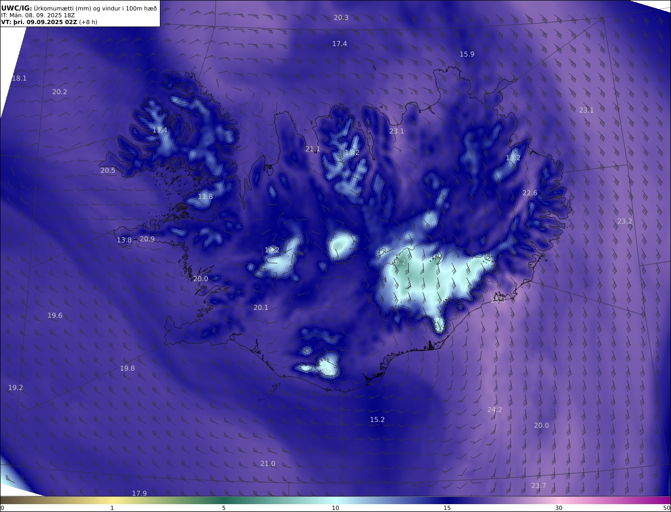Click the map value label 21.0
This screenshot has width=671, height=512.
point(267,463)
